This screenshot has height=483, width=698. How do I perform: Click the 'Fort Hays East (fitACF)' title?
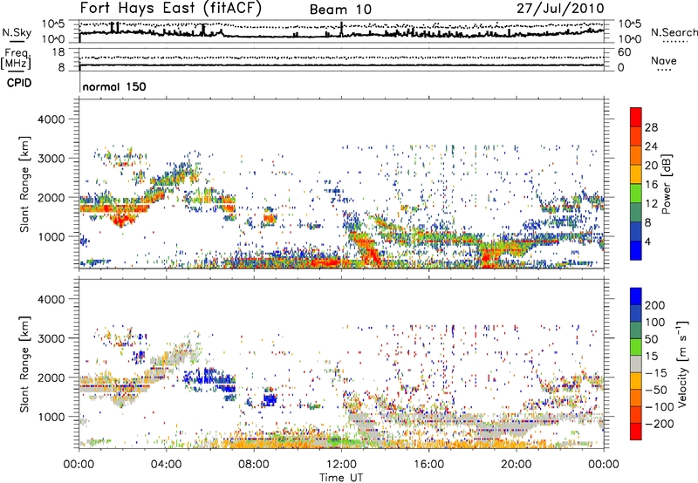tap(170, 8)
